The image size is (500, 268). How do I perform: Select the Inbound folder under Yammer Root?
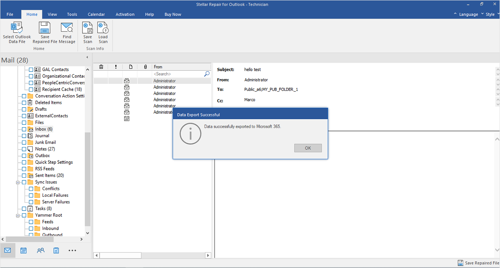coord(50,228)
